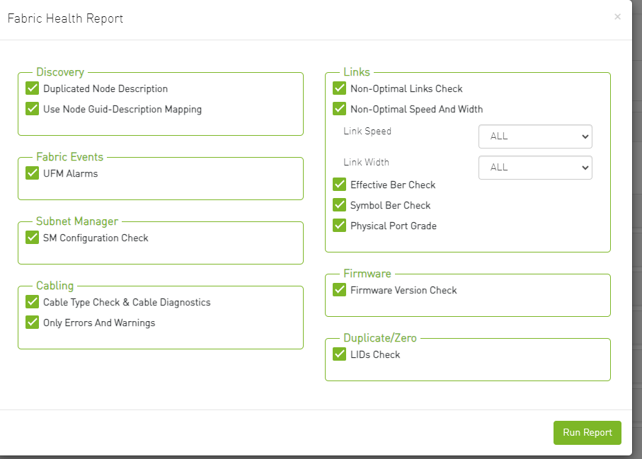The image size is (642, 459).
Task: Toggle Use Node Guid-Description Mapping checkbox
Action: (32, 109)
